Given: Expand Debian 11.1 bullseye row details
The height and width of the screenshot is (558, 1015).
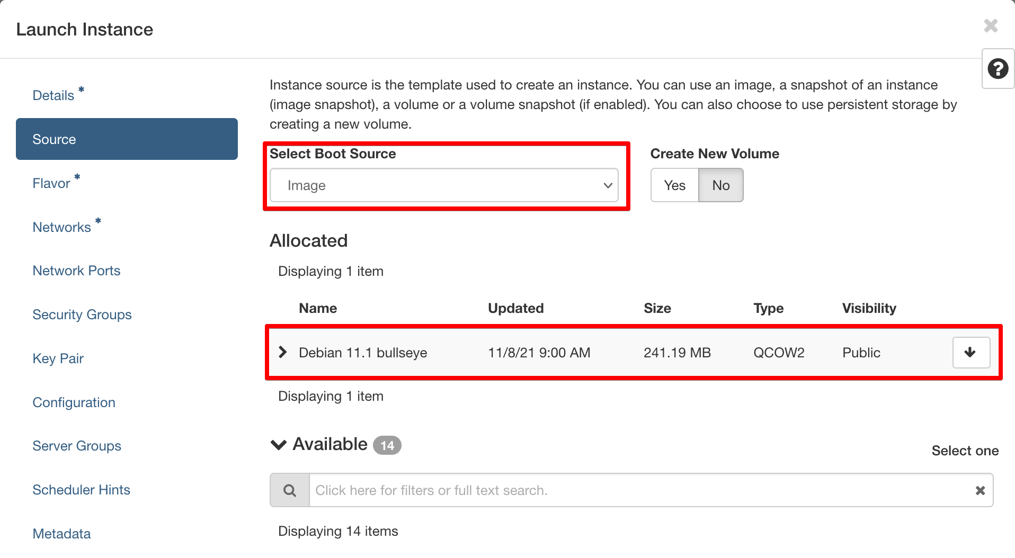Looking at the screenshot, I should pos(283,353).
